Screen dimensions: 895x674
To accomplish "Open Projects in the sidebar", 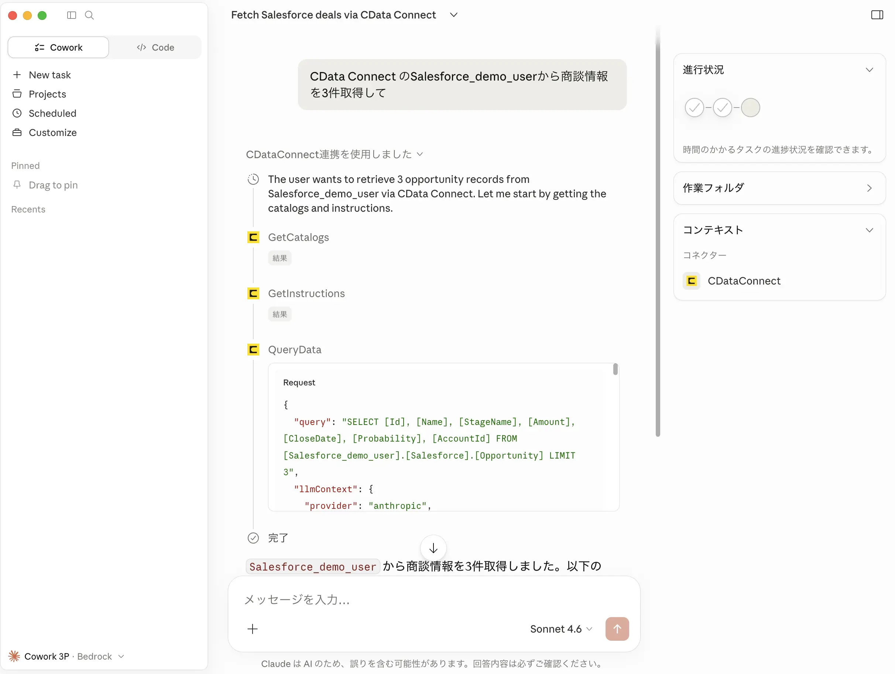I will [47, 93].
